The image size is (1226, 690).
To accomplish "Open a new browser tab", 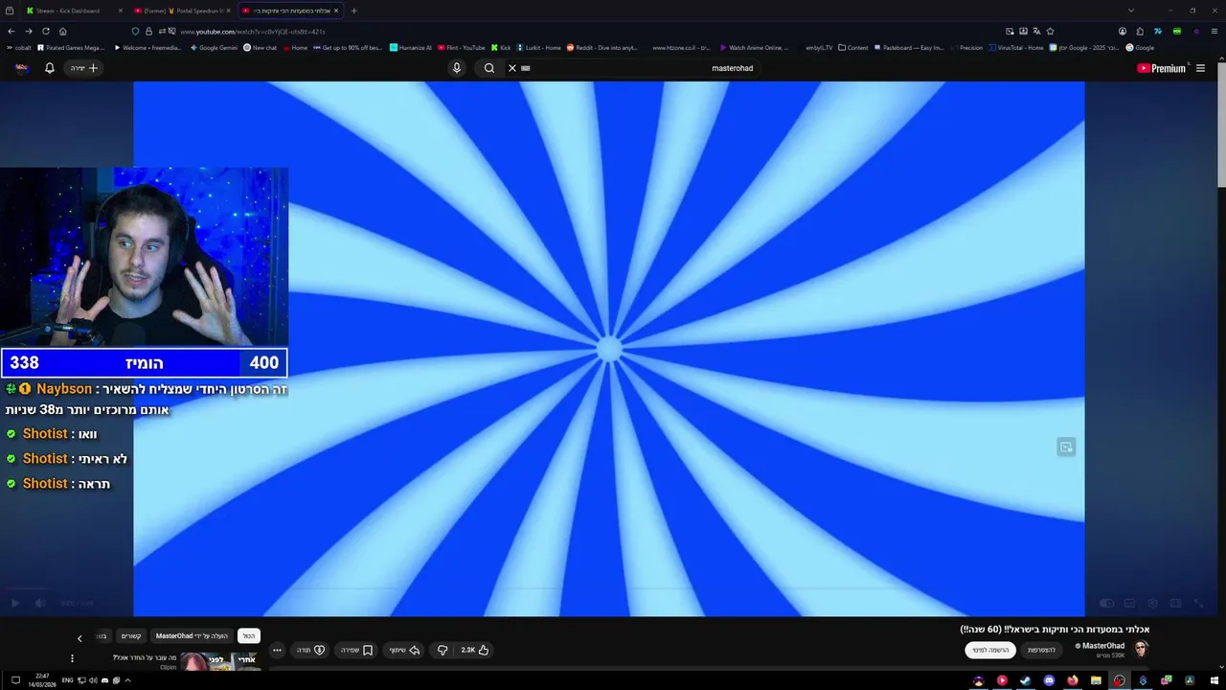I will (x=354, y=11).
